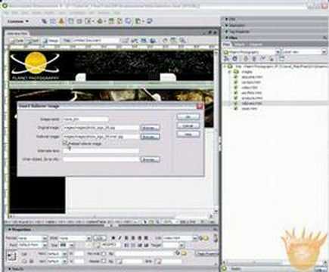Insert a Table from the Common bar
Screen dimensions: 329x272
pyautogui.click(x=70, y=21)
